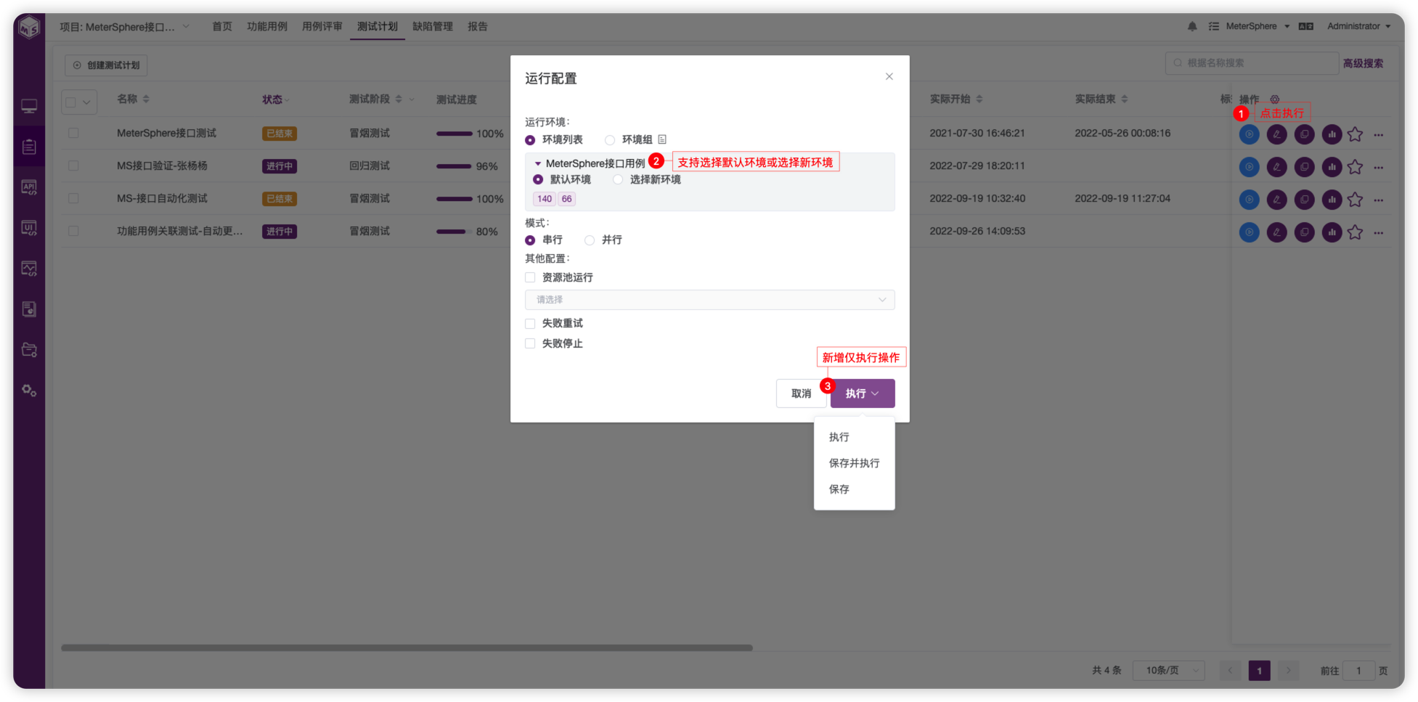Viewport: 1418px width, 702px height.
Task: Click the language switch icon
Action: pyautogui.click(x=1306, y=26)
